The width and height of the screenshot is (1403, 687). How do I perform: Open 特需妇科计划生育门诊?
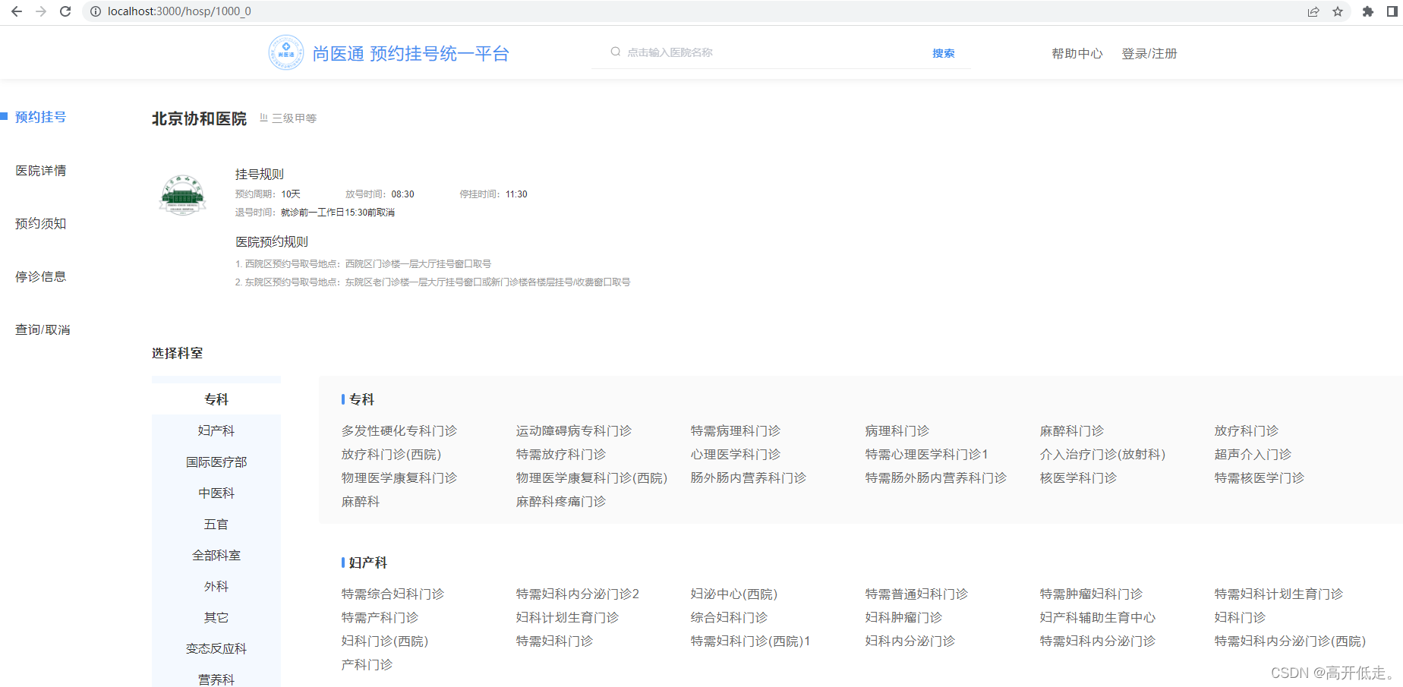tap(1279, 594)
